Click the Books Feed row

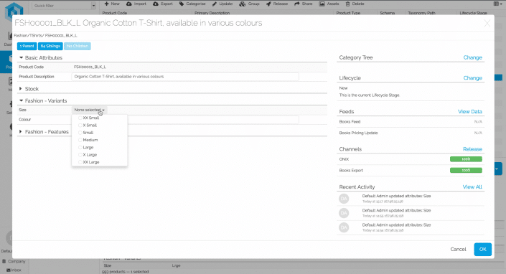411,122
